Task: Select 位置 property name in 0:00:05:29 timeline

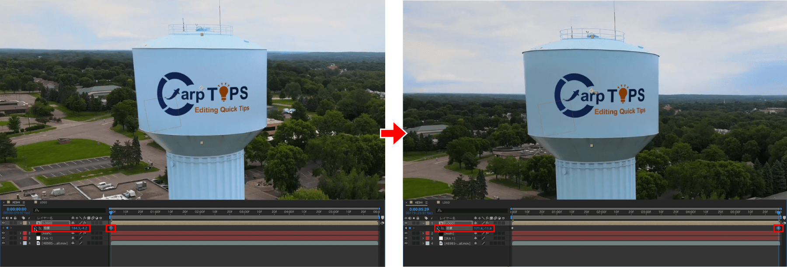Action: [x=449, y=228]
